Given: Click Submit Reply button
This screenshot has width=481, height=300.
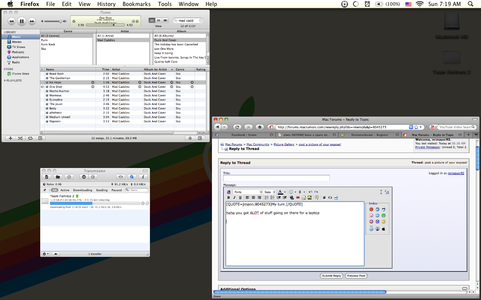Looking at the screenshot, I should [x=331, y=276].
